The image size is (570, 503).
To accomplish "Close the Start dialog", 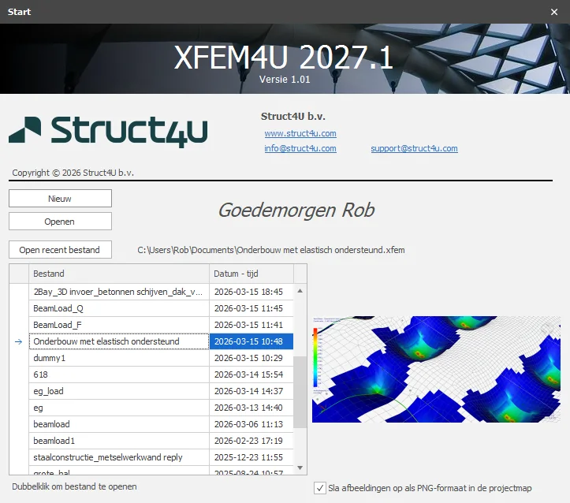I will 554,12.
